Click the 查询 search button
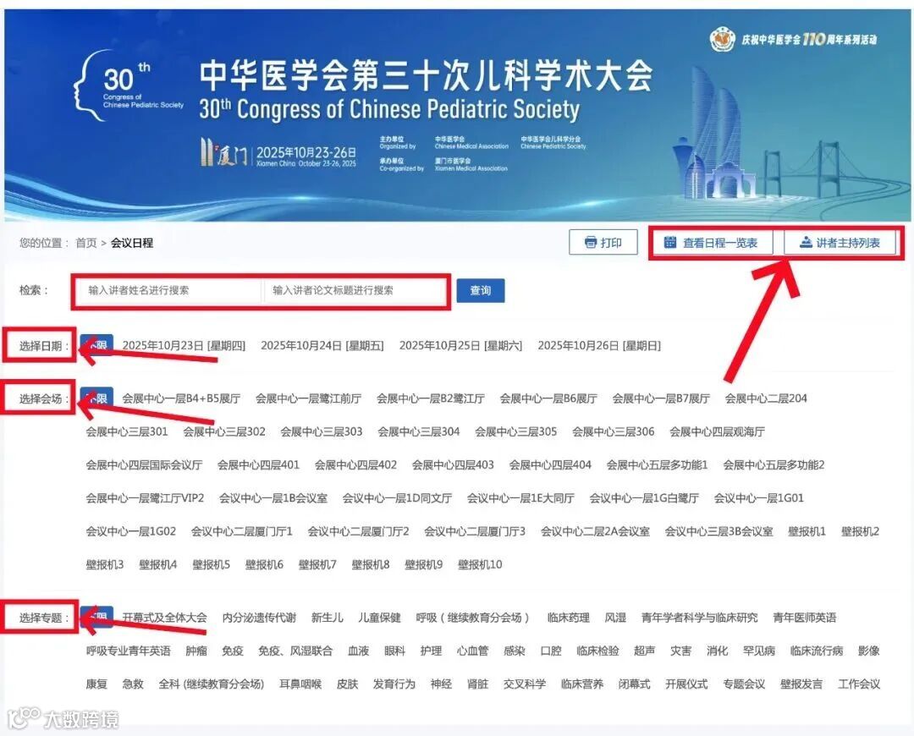Screen dimensions: 914x736 tap(481, 290)
